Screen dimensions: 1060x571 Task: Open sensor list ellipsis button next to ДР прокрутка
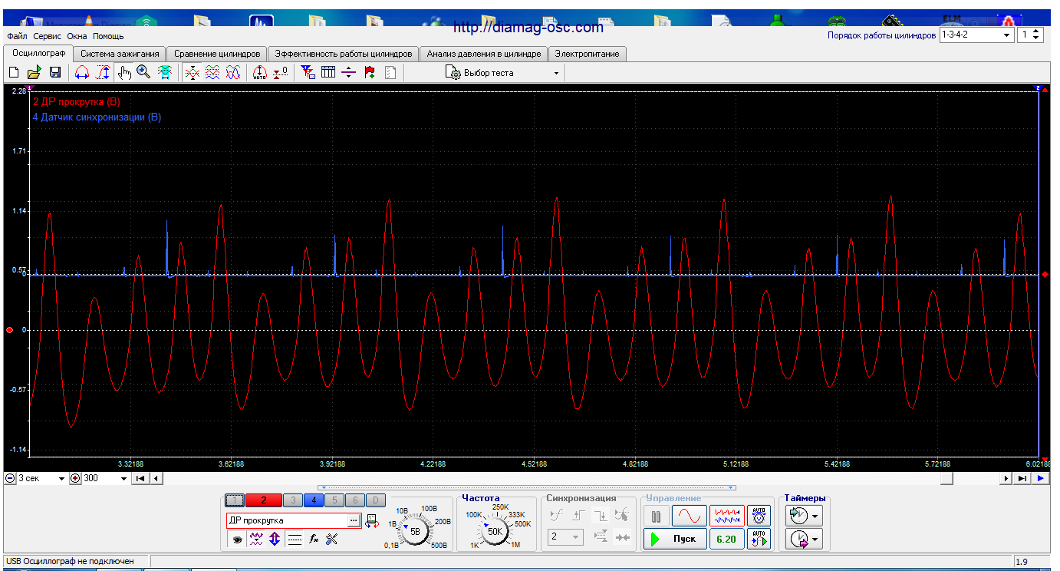[x=354, y=520]
